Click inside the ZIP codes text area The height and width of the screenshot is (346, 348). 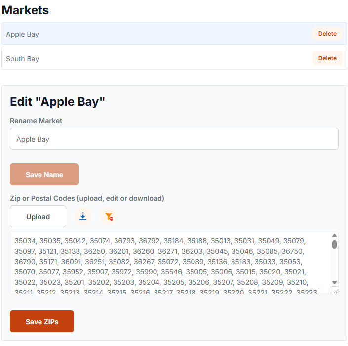(168, 262)
